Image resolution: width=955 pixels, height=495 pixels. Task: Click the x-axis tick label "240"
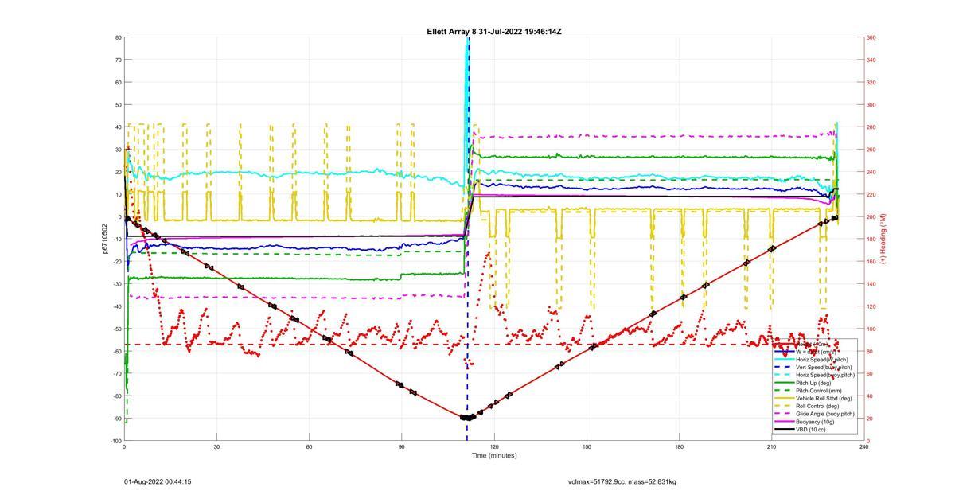tap(863, 447)
